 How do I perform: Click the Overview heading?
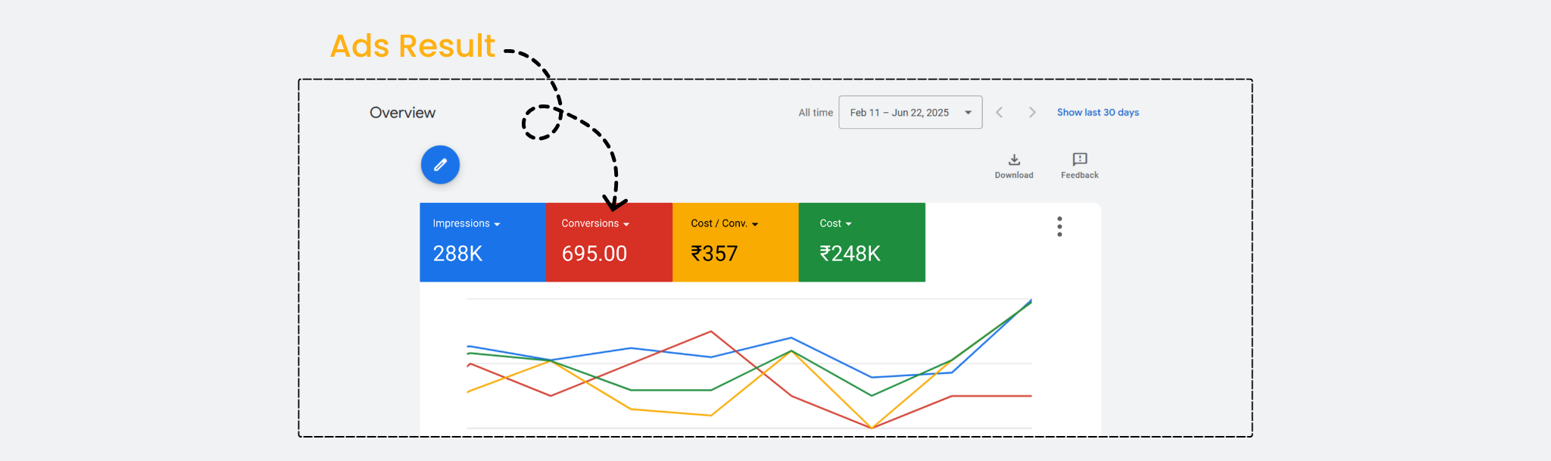click(402, 113)
